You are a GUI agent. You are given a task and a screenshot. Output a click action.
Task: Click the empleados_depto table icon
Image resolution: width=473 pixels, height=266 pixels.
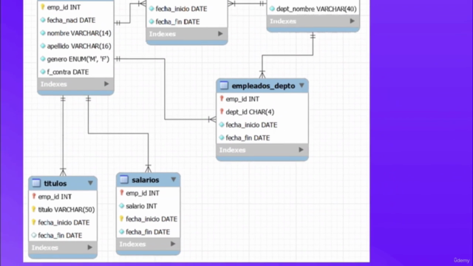click(x=224, y=86)
